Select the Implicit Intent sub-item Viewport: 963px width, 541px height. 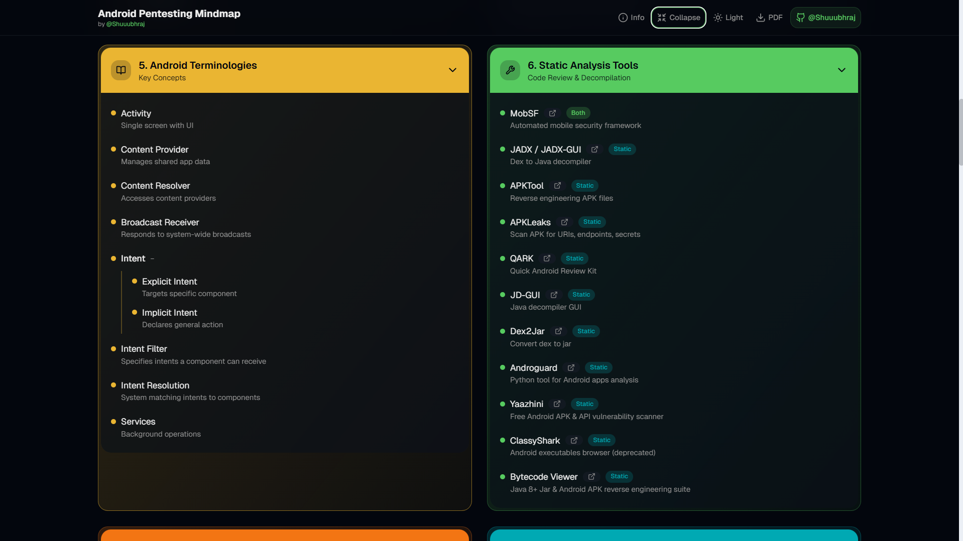(x=169, y=313)
